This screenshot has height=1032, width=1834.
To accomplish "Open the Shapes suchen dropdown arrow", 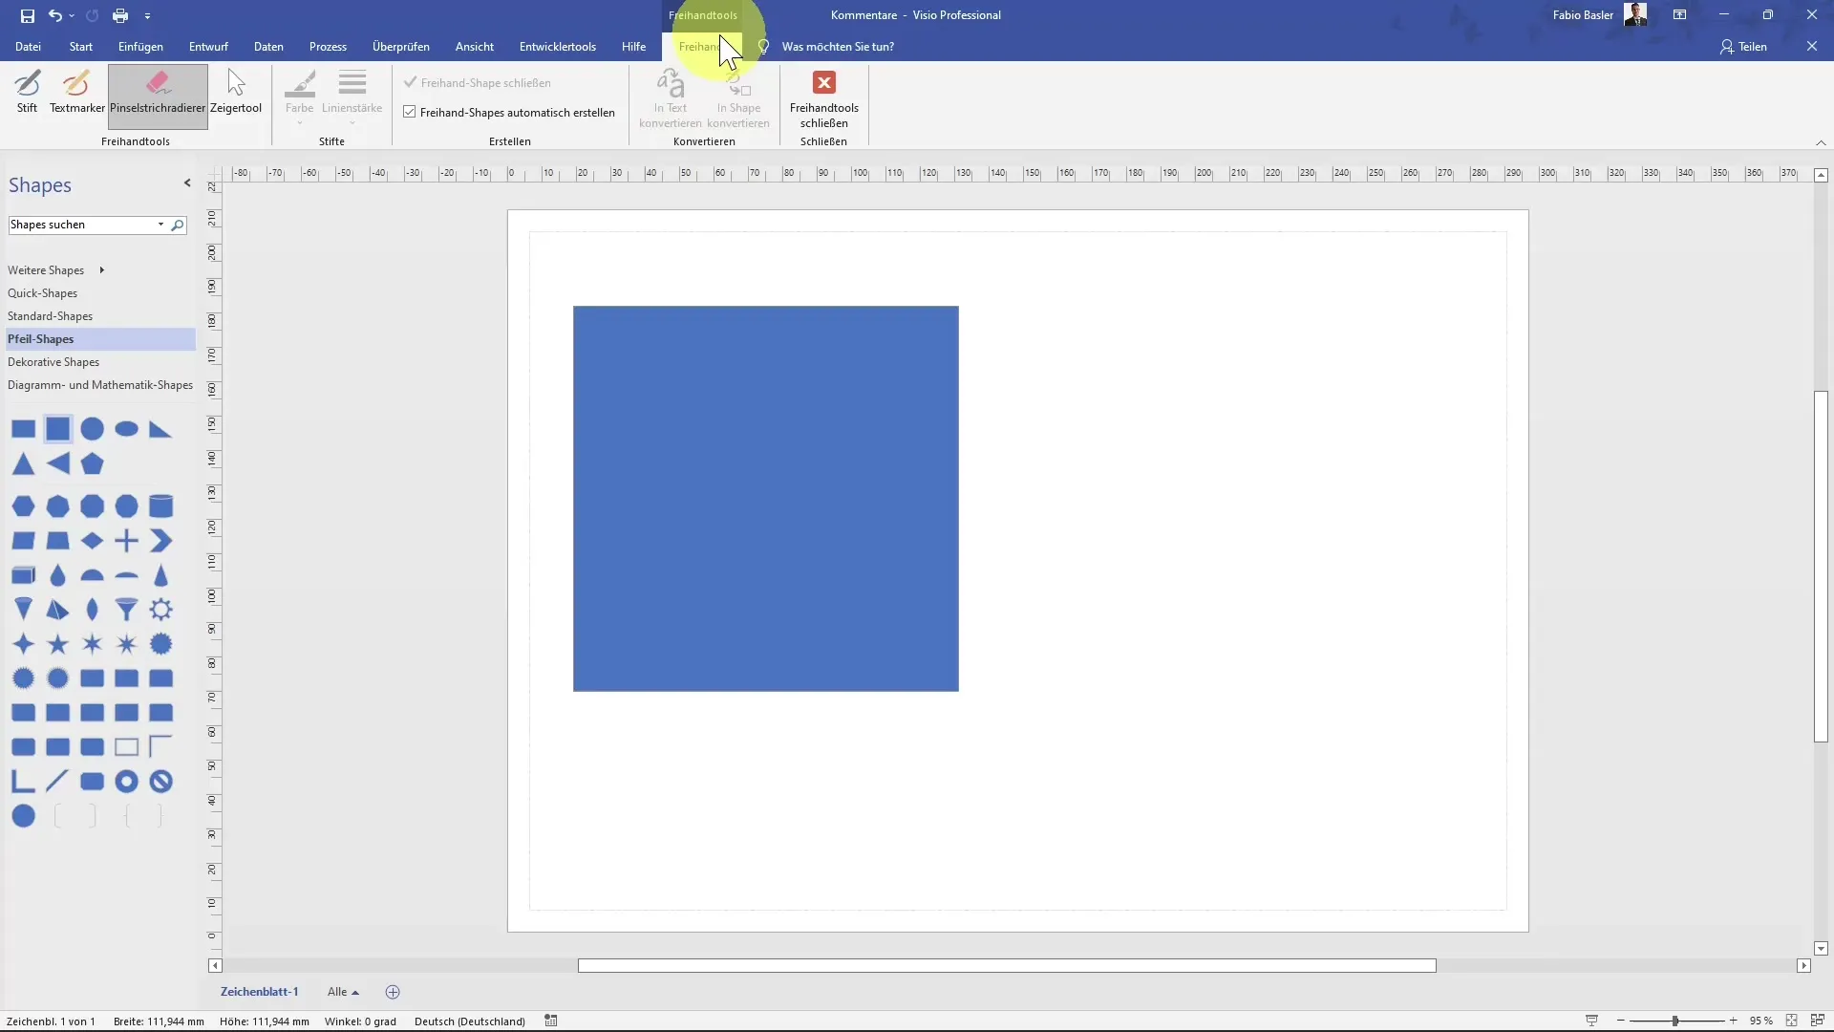I will pyautogui.click(x=160, y=225).
